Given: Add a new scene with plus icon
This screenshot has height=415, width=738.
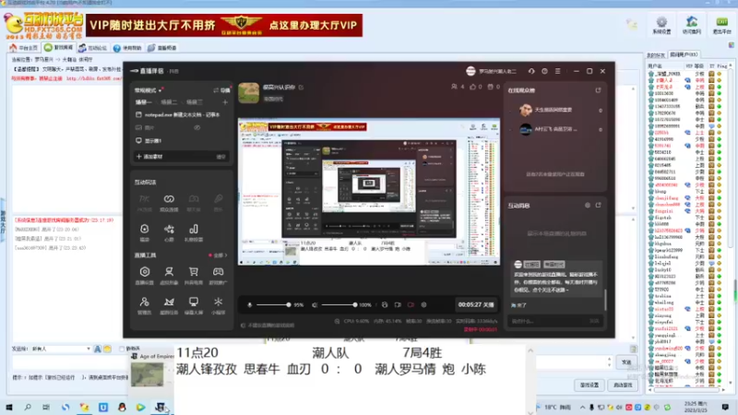Looking at the screenshot, I should click(225, 102).
